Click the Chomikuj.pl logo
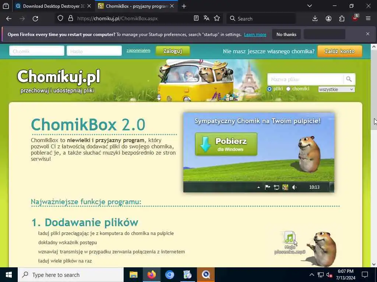The image size is (377, 282). coord(59,76)
